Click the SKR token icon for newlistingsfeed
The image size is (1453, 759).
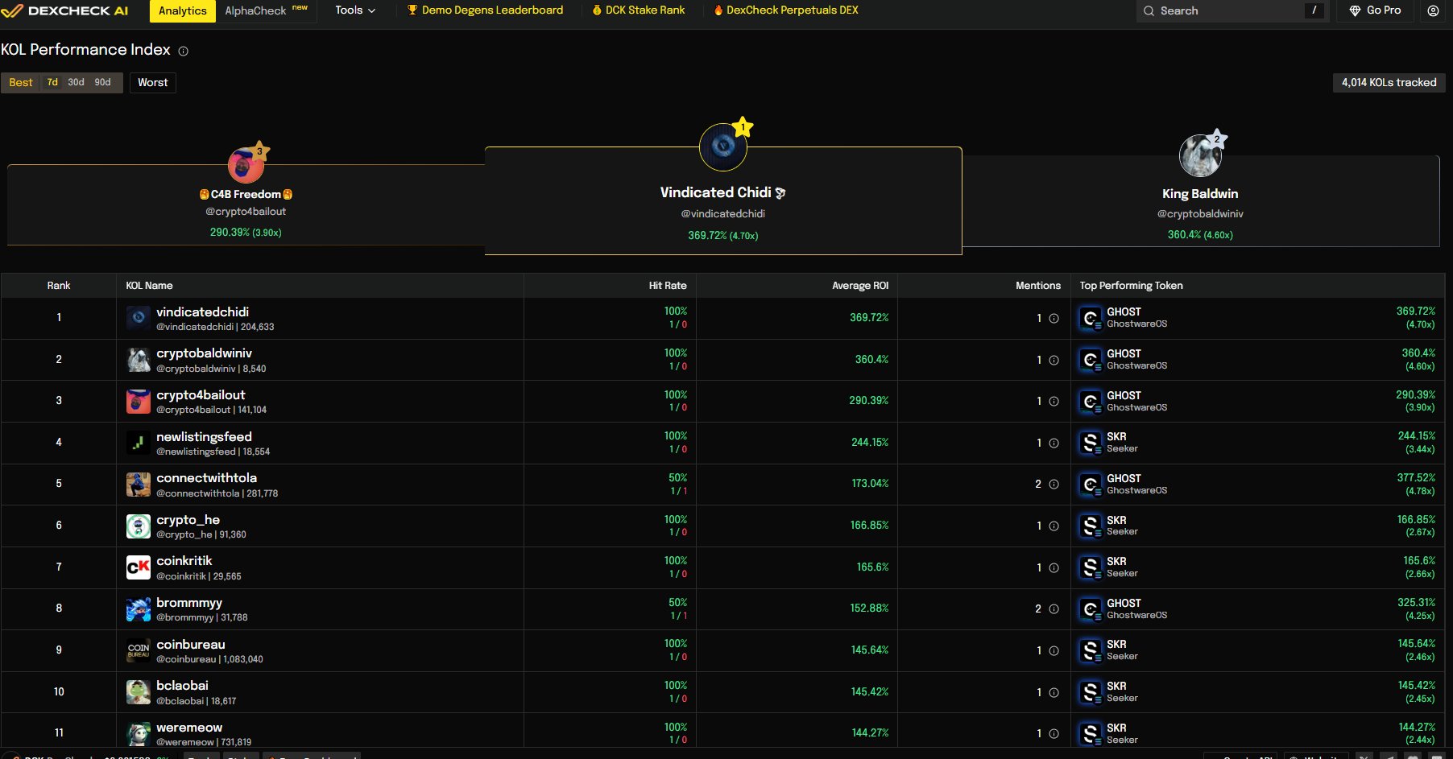click(x=1091, y=443)
